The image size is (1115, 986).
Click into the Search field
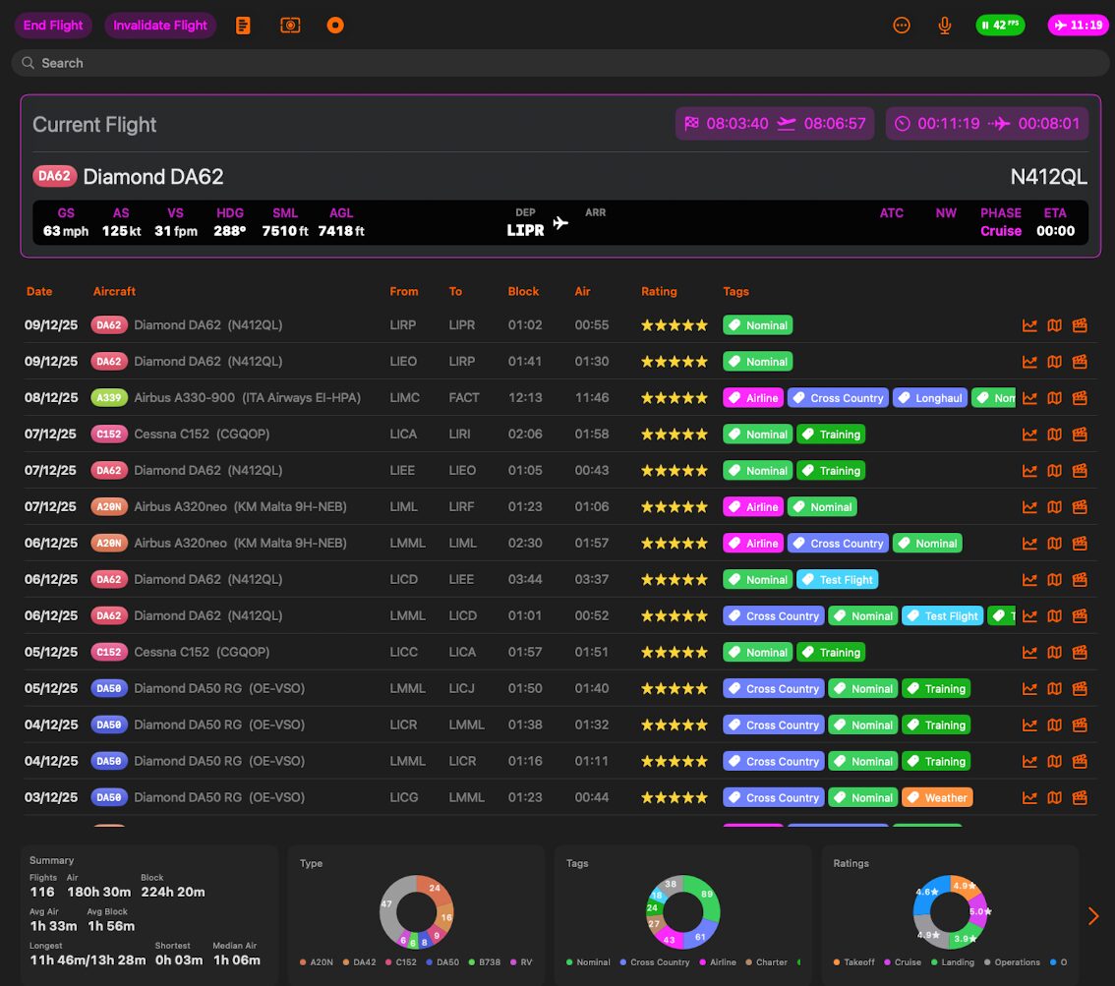pyautogui.click(x=560, y=63)
